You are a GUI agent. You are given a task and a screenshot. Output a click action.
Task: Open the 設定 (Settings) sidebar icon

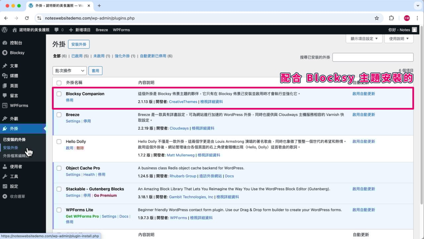point(13,186)
